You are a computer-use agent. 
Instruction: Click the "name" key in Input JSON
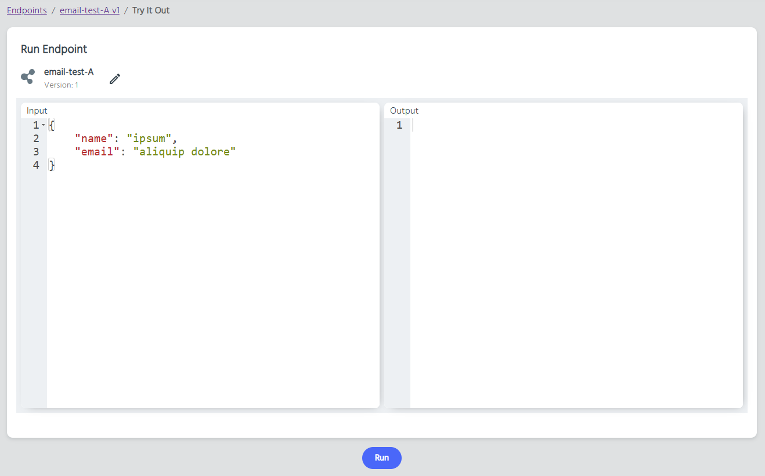[x=91, y=139]
